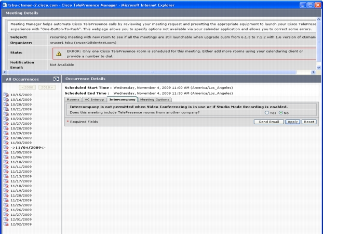
Task: Switch to the VC Interop tab
Action: pyautogui.click(x=94, y=99)
